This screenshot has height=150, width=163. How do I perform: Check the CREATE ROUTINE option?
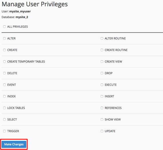pyautogui.click(x=102, y=50)
